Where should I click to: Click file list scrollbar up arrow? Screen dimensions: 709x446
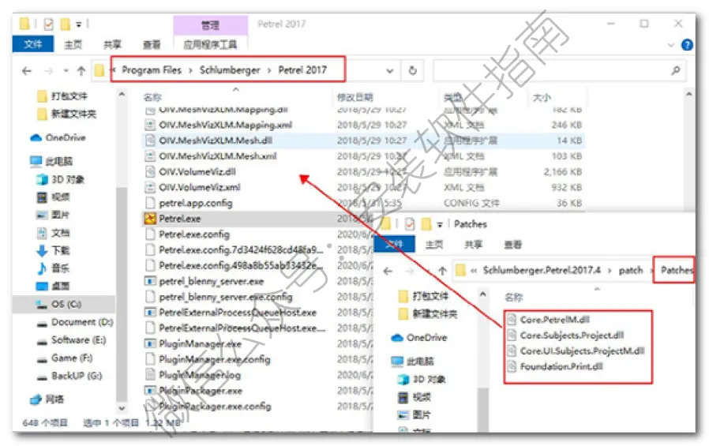coord(688,95)
